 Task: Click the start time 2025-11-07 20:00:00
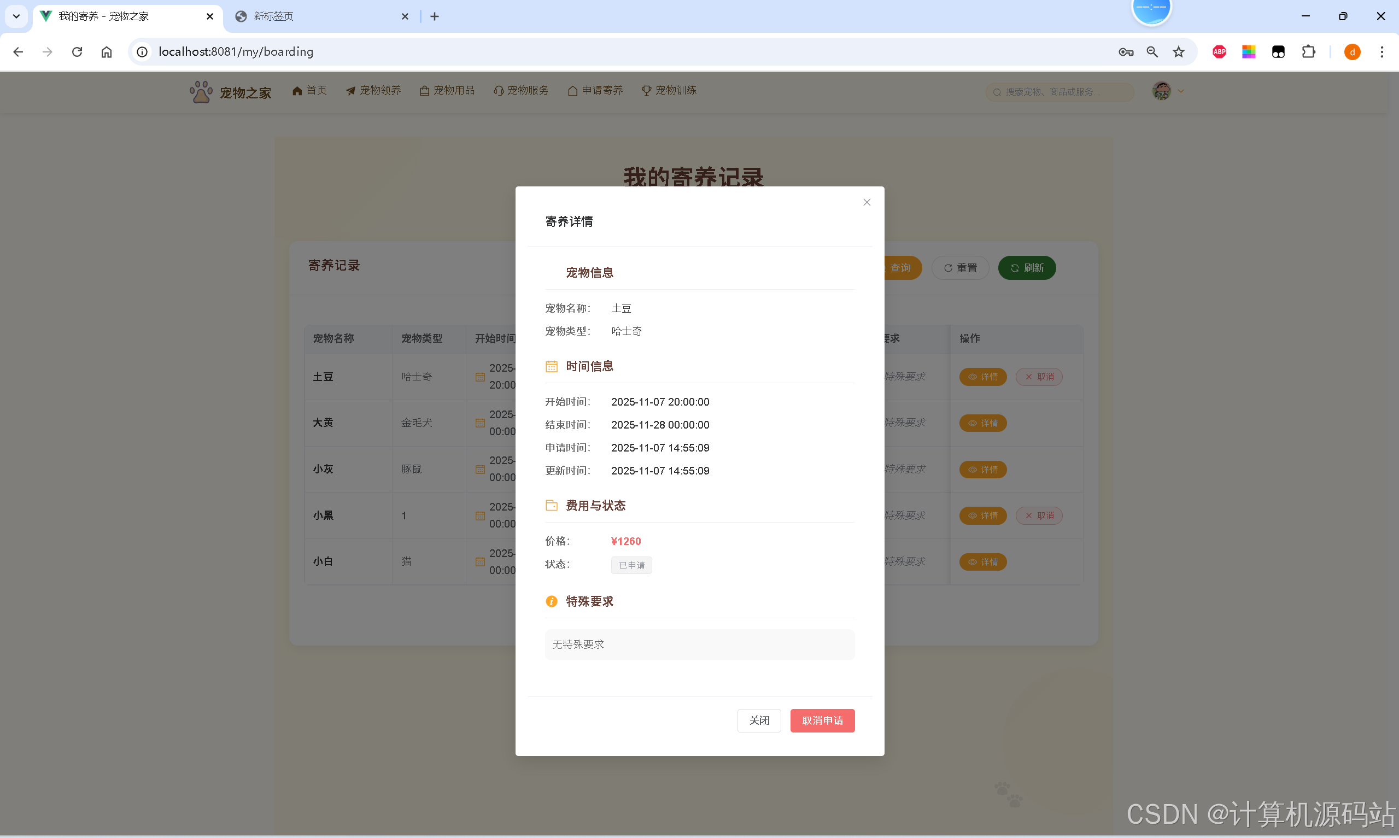coord(660,402)
